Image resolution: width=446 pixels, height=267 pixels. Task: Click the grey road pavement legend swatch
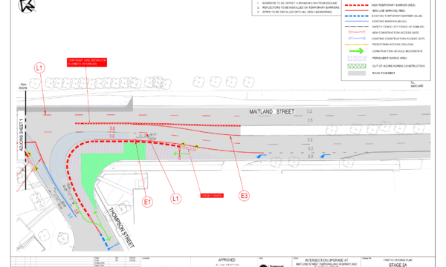tap(357, 73)
